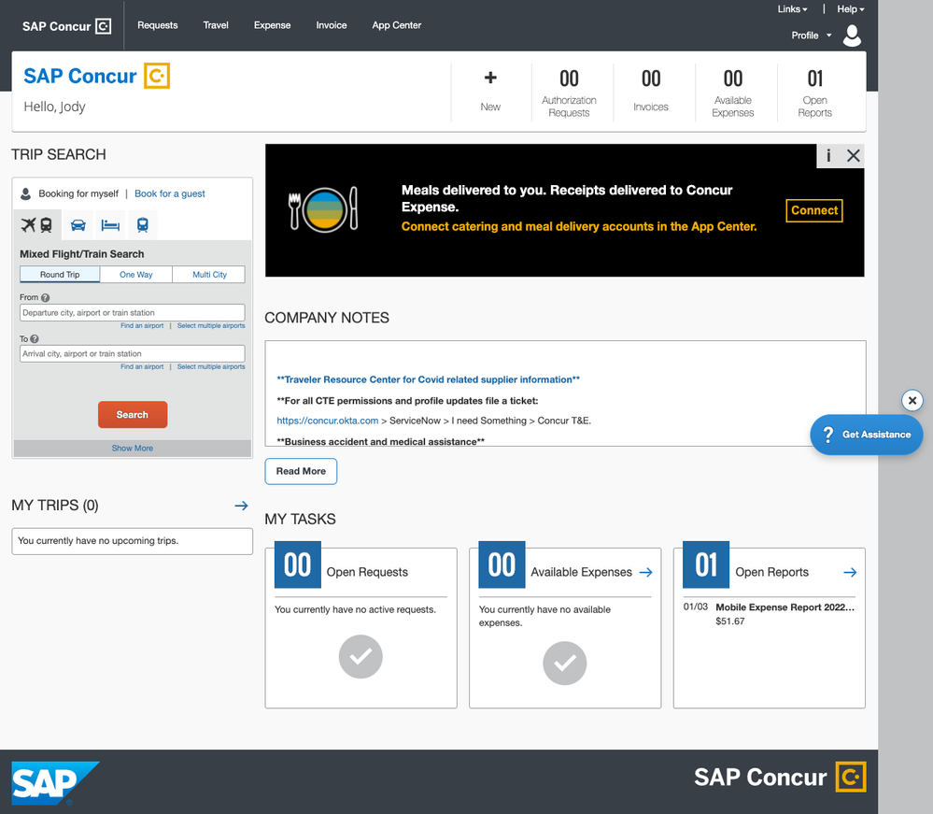This screenshot has height=814, width=933.
Task: Open My Trips arrow icon
Action: (241, 506)
